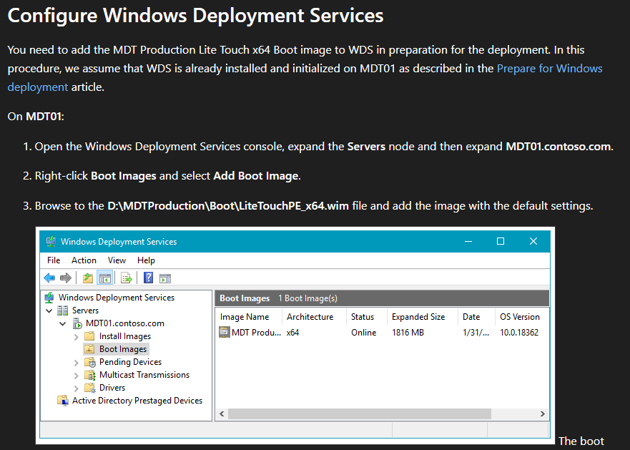Collapse the Servers tree node
The width and height of the screenshot is (630, 450).
point(49,310)
